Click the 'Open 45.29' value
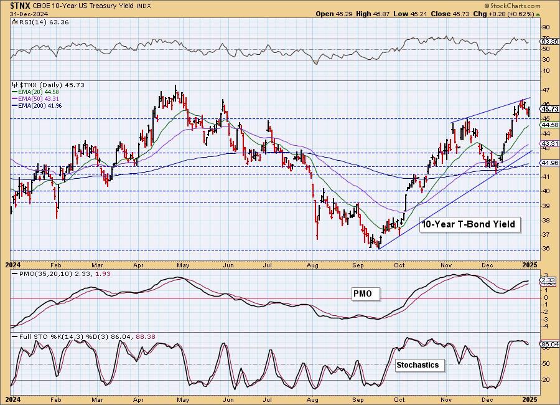The height and width of the screenshot is (405, 560). click(334, 14)
